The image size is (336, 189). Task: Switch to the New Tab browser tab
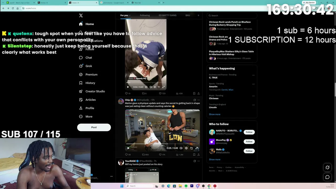(x=146, y=3)
